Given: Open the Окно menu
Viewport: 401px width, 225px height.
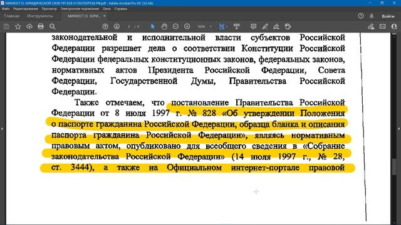Looking at the screenshot, I should point(107,9).
